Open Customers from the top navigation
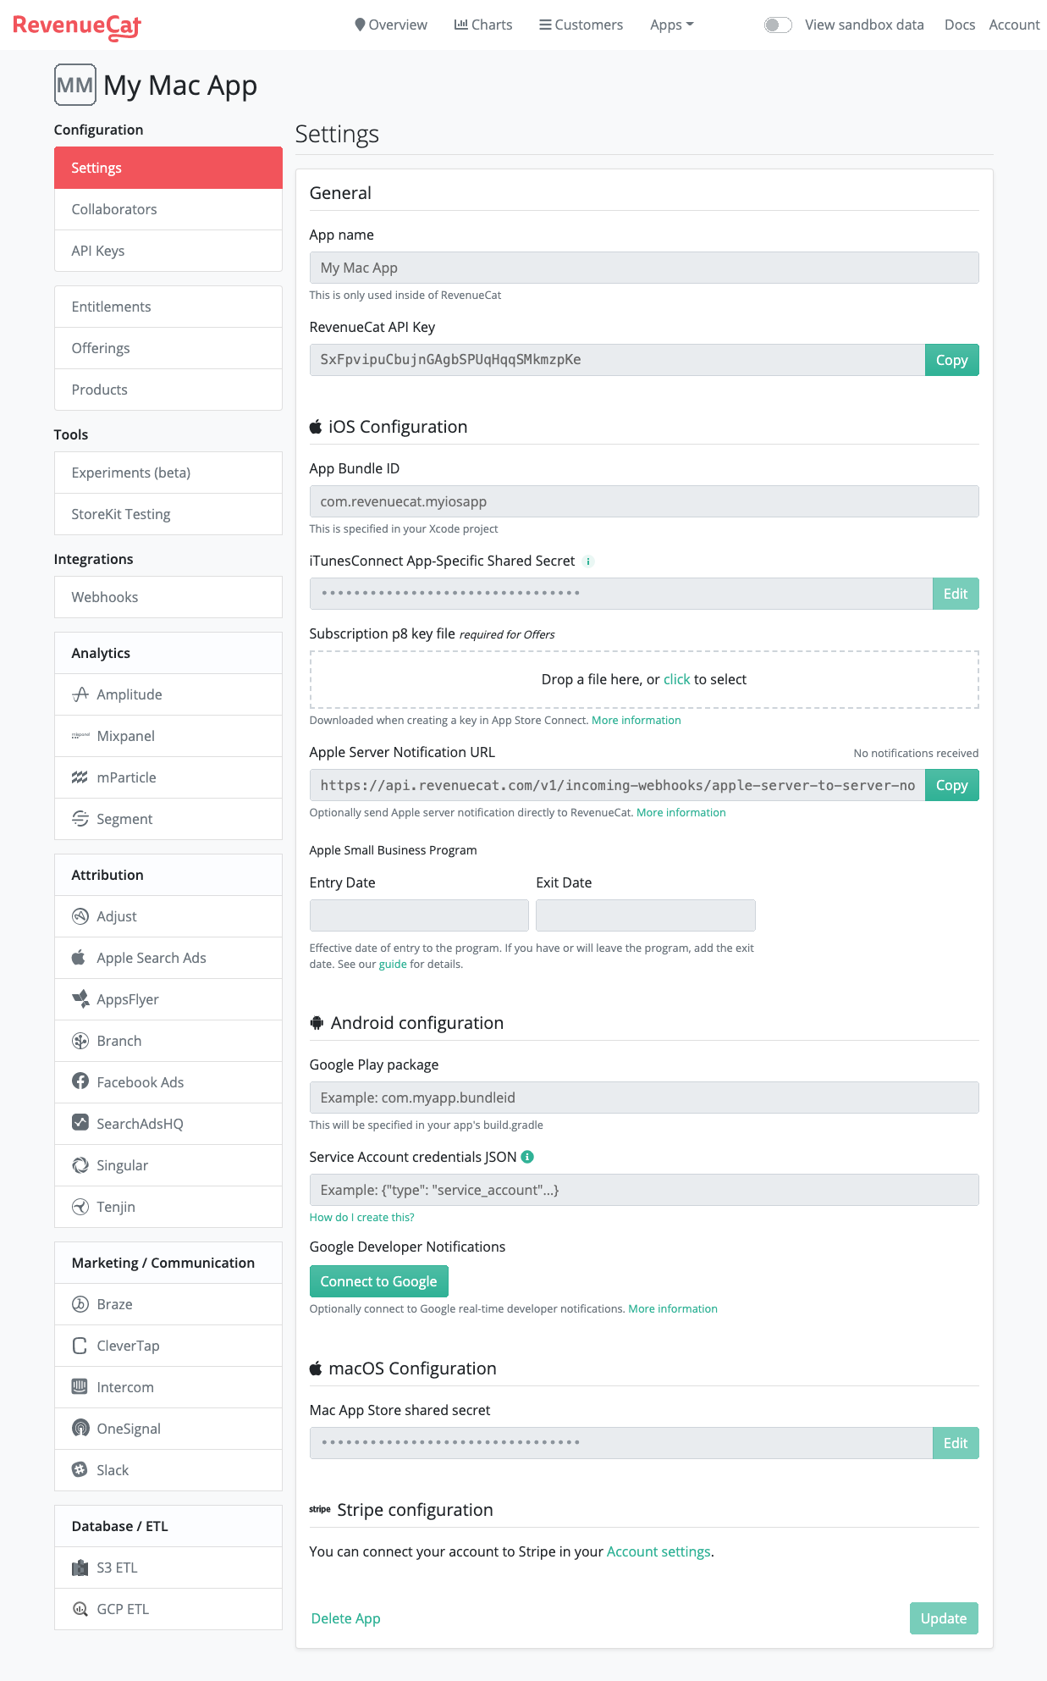The height and width of the screenshot is (1681, 1047). (581, 25)
